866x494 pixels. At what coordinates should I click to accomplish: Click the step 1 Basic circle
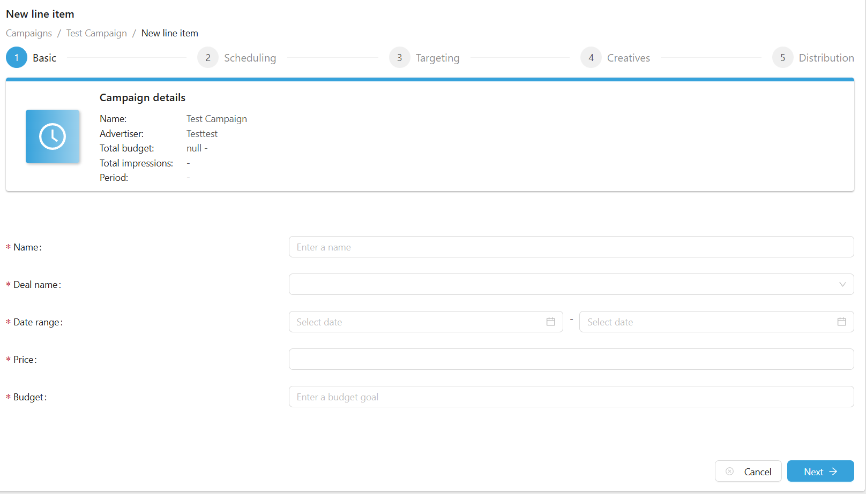click(17, 58)
